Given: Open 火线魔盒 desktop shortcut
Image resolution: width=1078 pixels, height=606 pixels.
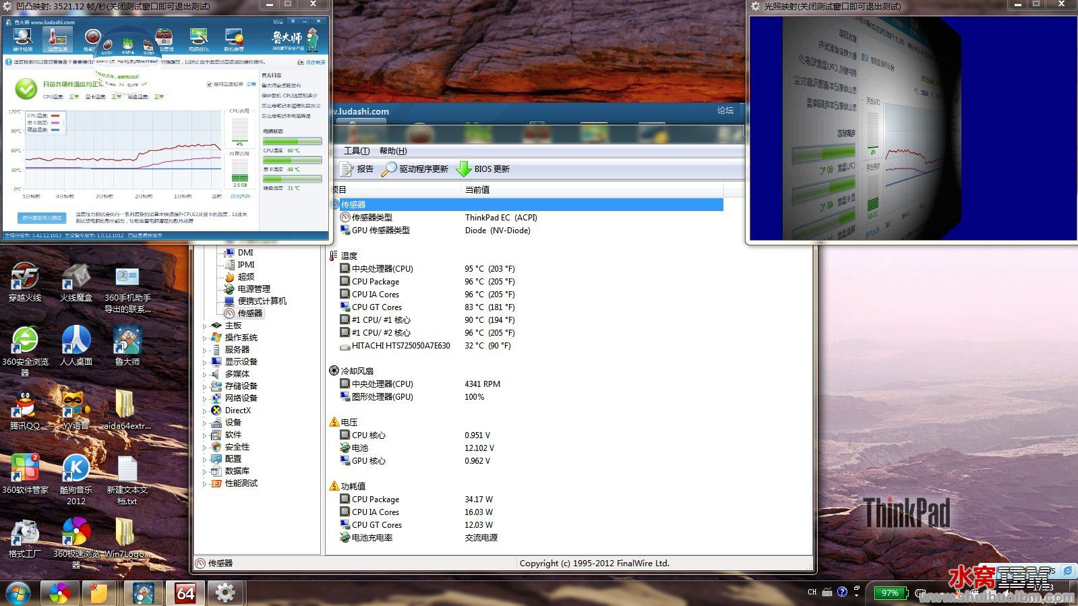Looking at the screenshot, I should click(76, 282).
